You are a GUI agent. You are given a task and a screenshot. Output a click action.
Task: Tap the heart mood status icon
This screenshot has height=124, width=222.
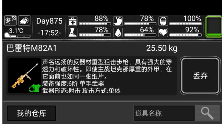[x=163, y=33]
